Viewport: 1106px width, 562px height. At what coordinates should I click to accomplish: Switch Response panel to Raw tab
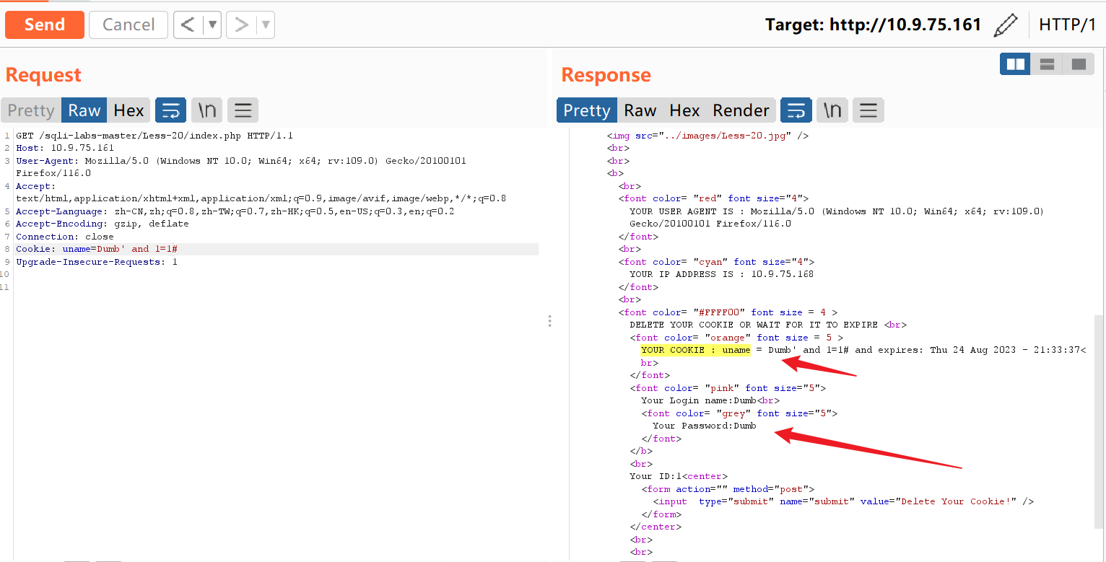point(640,110)
